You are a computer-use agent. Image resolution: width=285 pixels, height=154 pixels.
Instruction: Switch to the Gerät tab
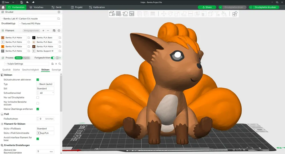[x=56, y=7]
